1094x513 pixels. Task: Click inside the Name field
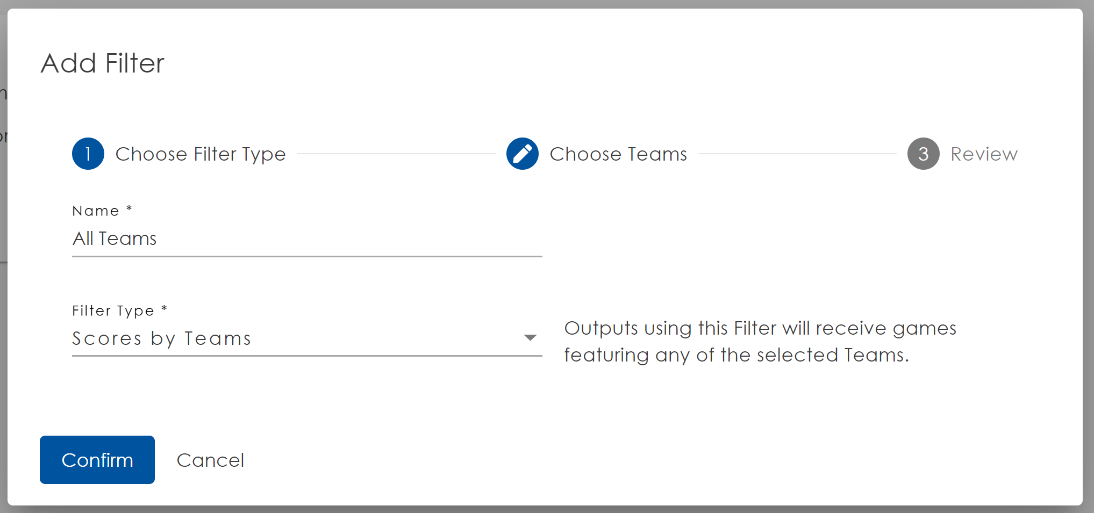pyautogui.click(x=306, y=239)
